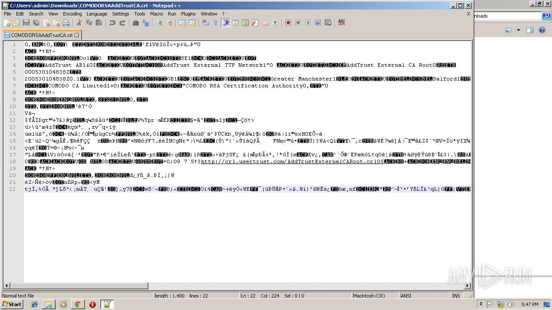Click the Zoom Out toolbar icon

click(x=169, y=23)
